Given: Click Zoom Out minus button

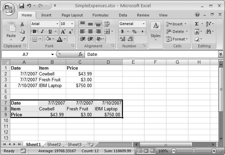Looking at the screenshot, I should [x=174, y=151].
